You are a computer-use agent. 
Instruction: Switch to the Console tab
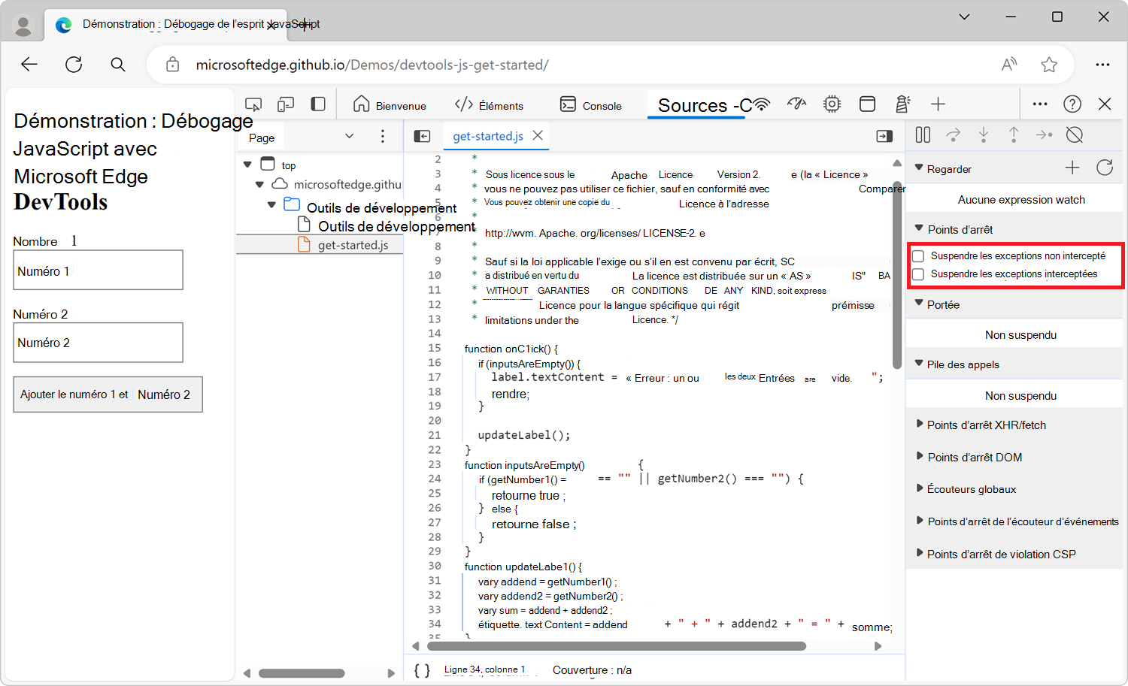(591, 104)
